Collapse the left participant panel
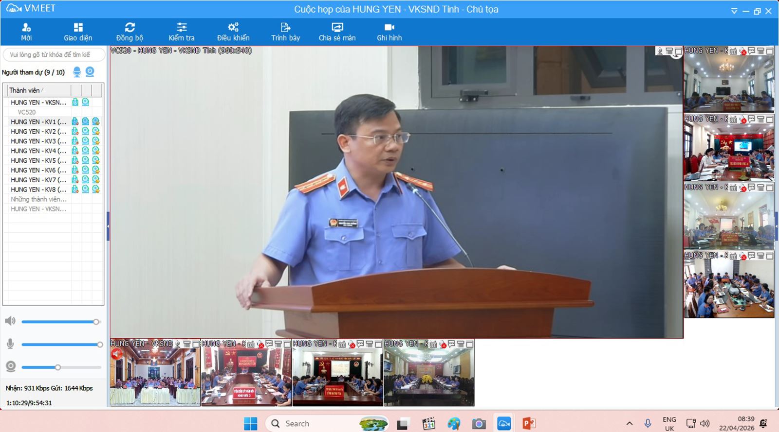 108,226
